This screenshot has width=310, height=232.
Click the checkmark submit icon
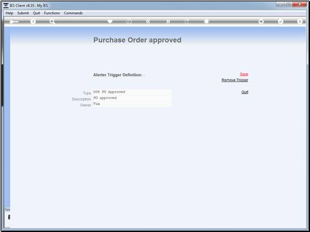coord(280,22)
